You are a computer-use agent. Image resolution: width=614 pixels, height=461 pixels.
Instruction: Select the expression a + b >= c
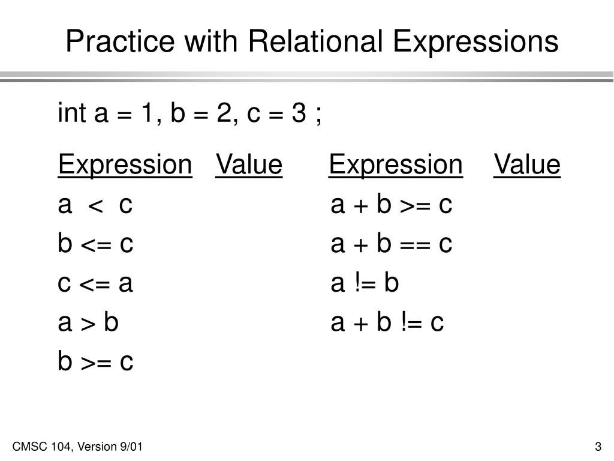tap(391, 205)
